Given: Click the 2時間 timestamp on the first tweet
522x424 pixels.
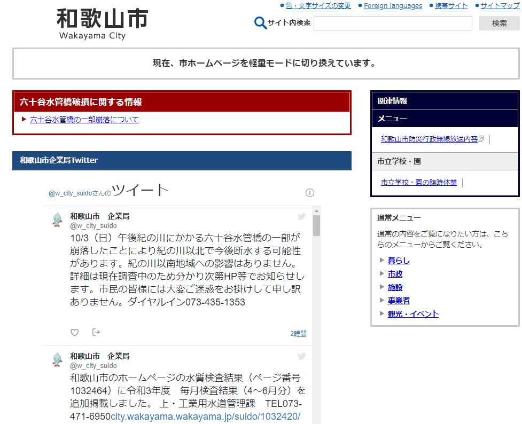Looking at the screenshot, I should coord(298,333).
